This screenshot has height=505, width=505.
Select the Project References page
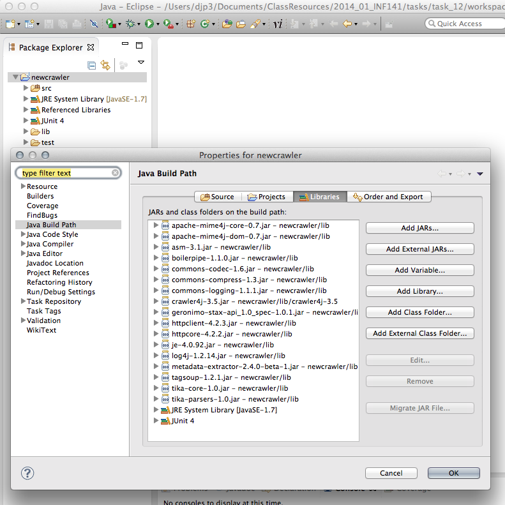click(58, 273)
